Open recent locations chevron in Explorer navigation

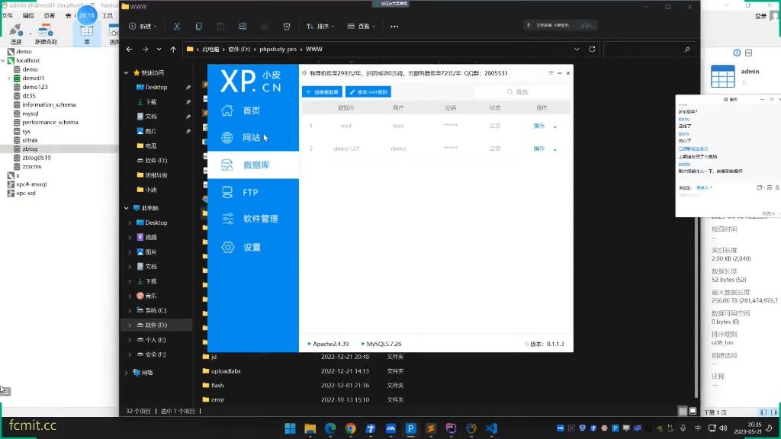click(159, 50)
